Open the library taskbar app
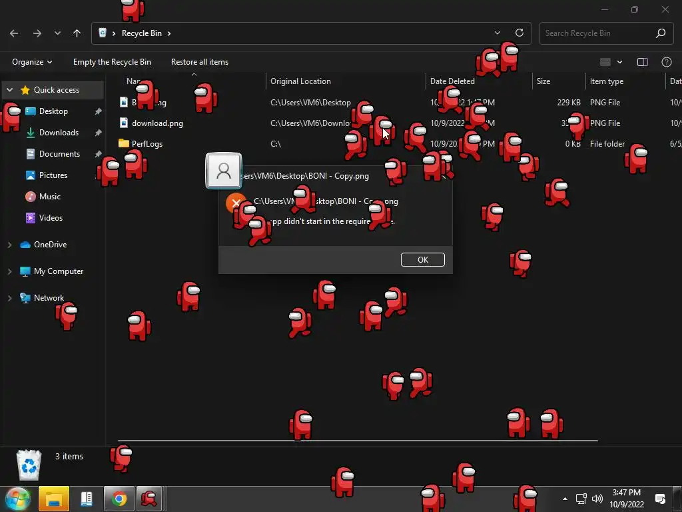The image size is (682, 512). pyautogui.click(x=87, y=499)
